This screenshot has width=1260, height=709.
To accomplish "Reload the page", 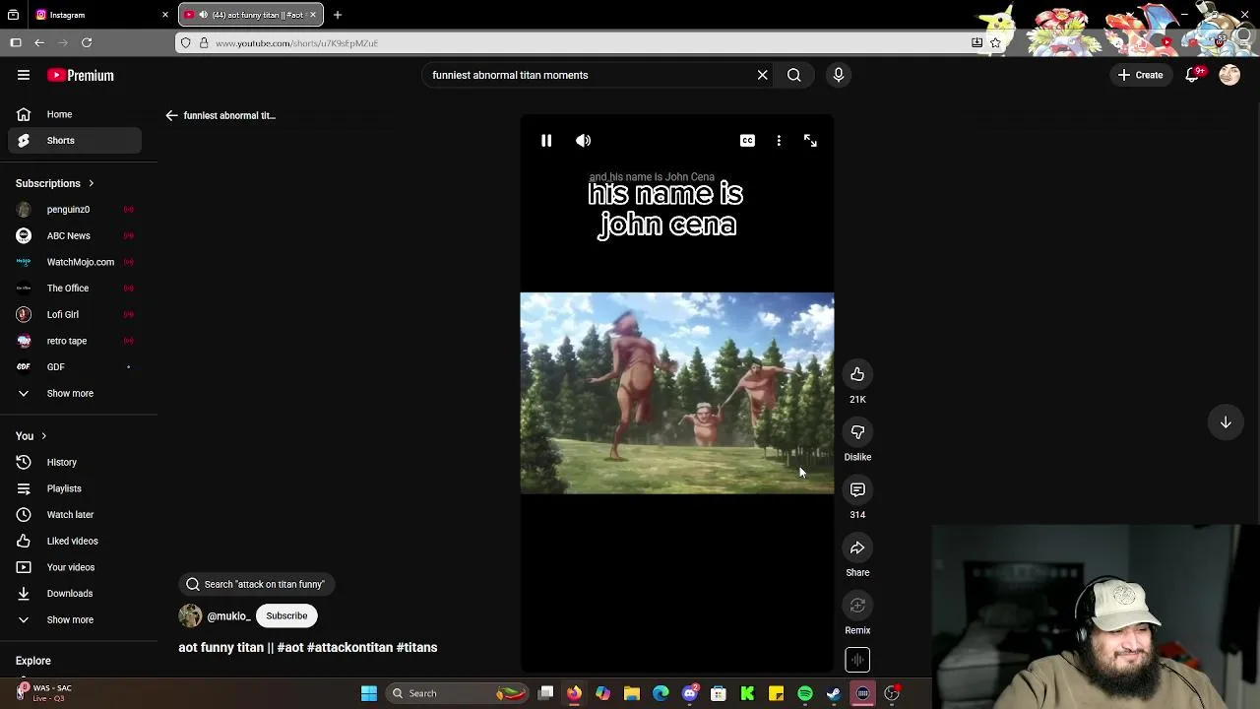I will [87, 42].
